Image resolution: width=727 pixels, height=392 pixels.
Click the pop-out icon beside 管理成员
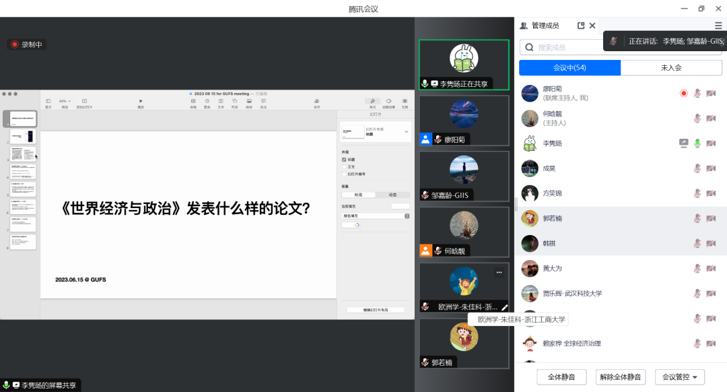(581, 26)
